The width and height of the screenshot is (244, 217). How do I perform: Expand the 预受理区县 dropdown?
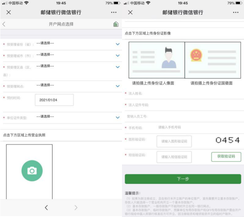(118, 67)
